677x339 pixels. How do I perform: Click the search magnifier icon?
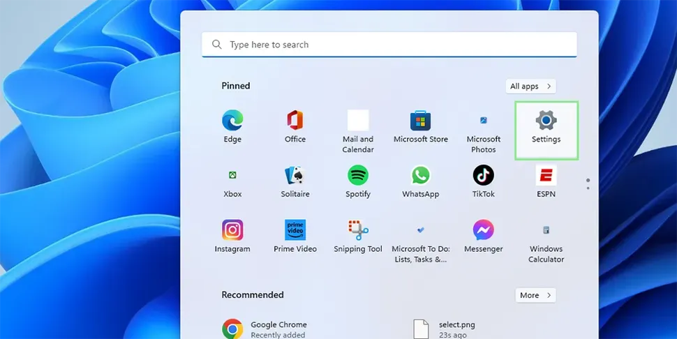click(217, 45)
